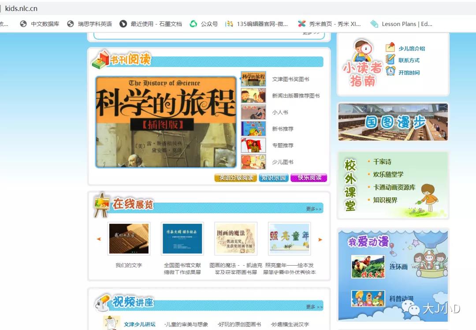Image resolution: width=476 pixels, height=330 pixels.
Task: Click the 联系方式 notepad icon
Action: (x=390, y=59)
